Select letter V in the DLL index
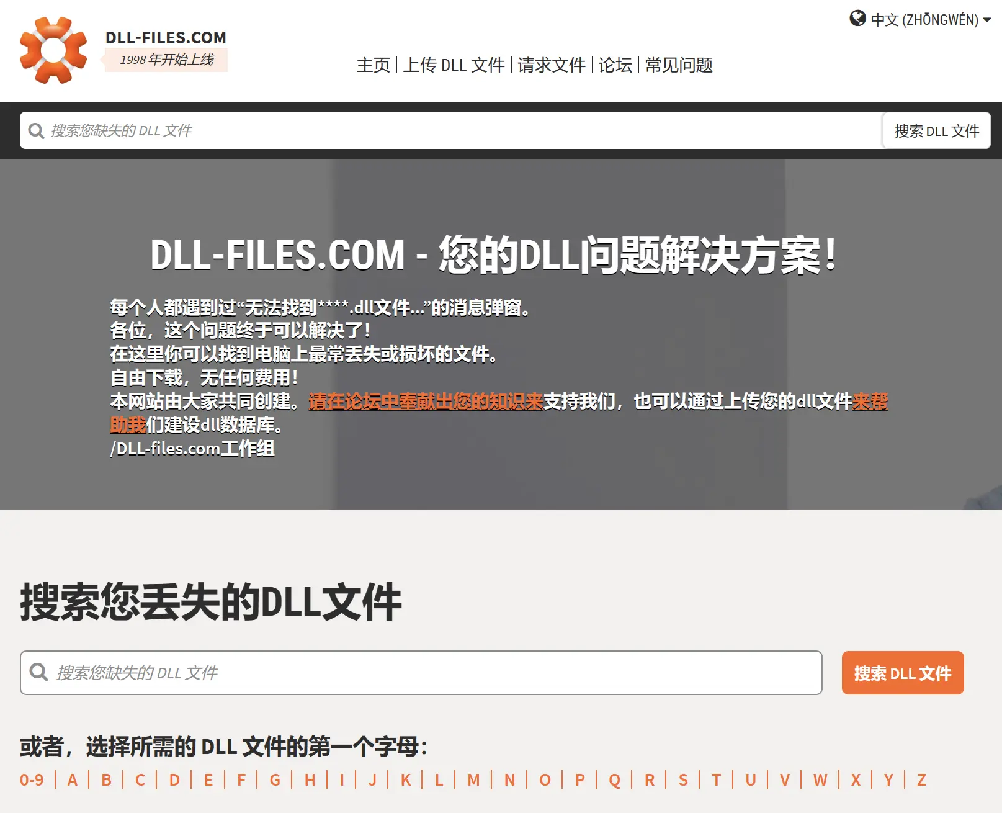This screenshot has width=1002, height=813. tap(785, 780)
